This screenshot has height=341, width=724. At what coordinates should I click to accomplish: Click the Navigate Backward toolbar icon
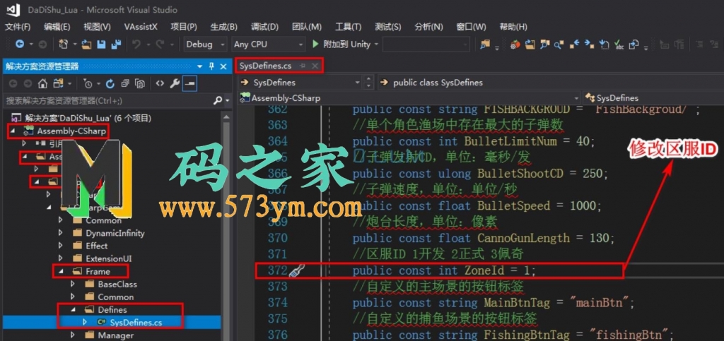pos(20,44)
